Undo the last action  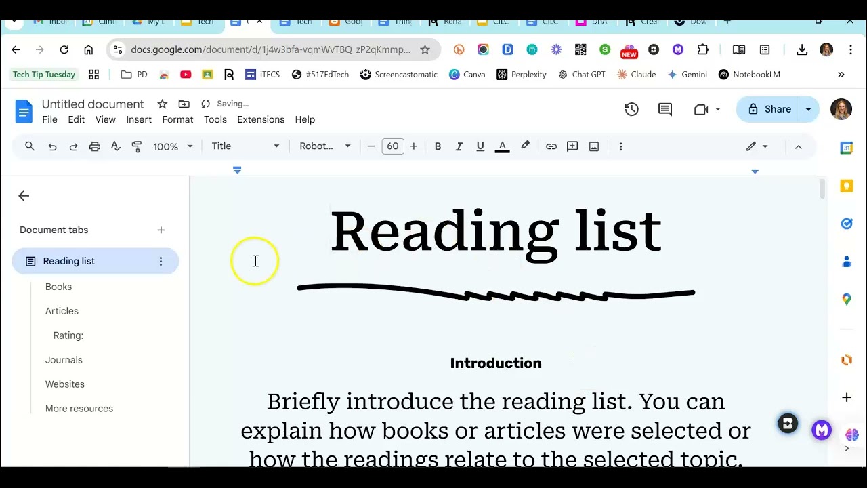52,146
